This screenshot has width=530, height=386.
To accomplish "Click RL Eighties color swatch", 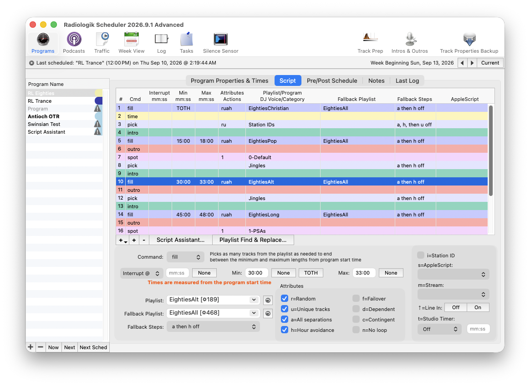I will 98,93.
